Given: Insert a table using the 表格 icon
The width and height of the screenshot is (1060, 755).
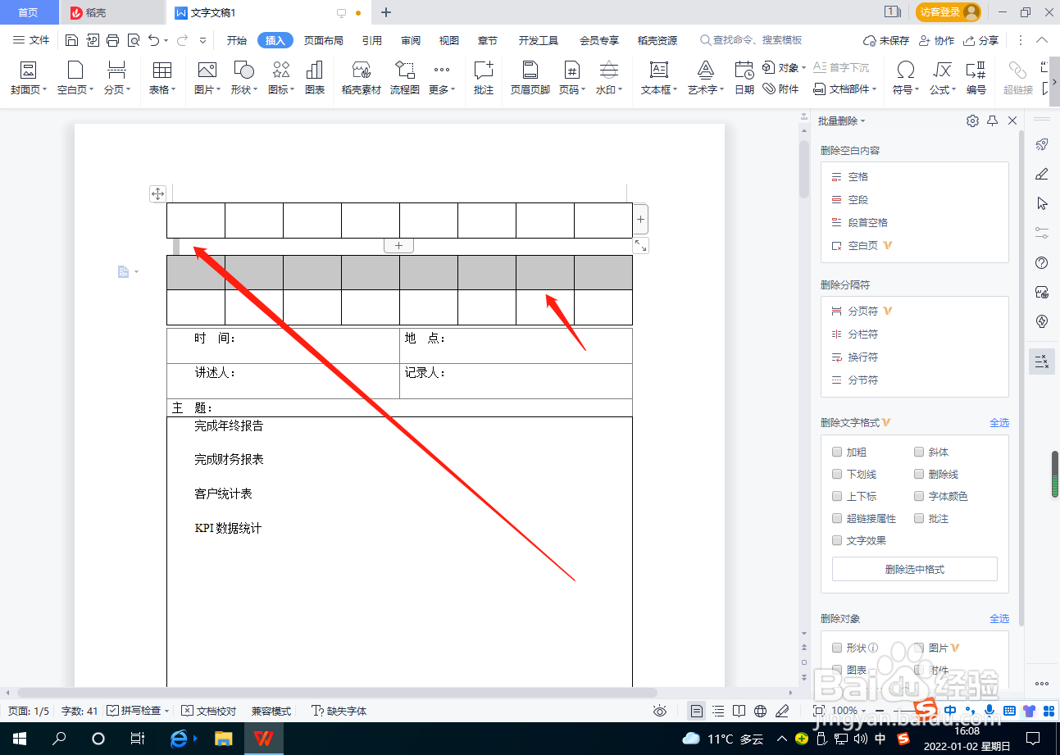Looking at the screenshot, I should coord(162,78).
